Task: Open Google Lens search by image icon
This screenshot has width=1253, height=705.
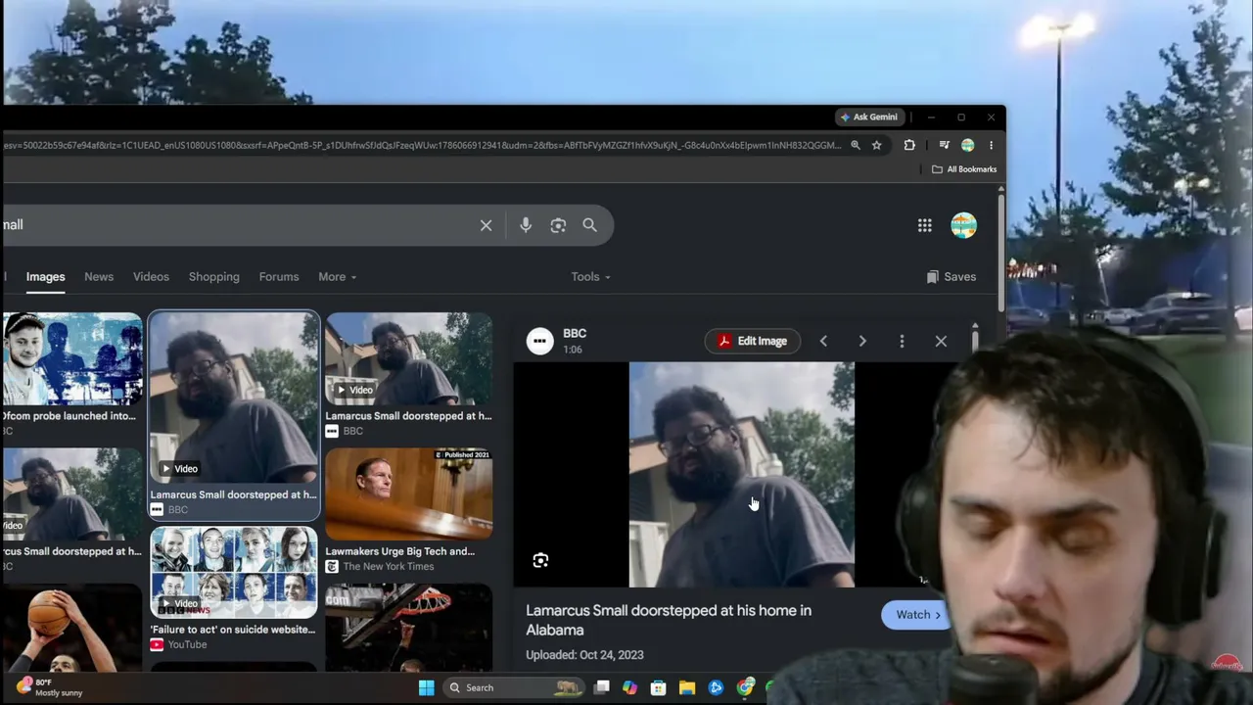Action: pos(558,225)
